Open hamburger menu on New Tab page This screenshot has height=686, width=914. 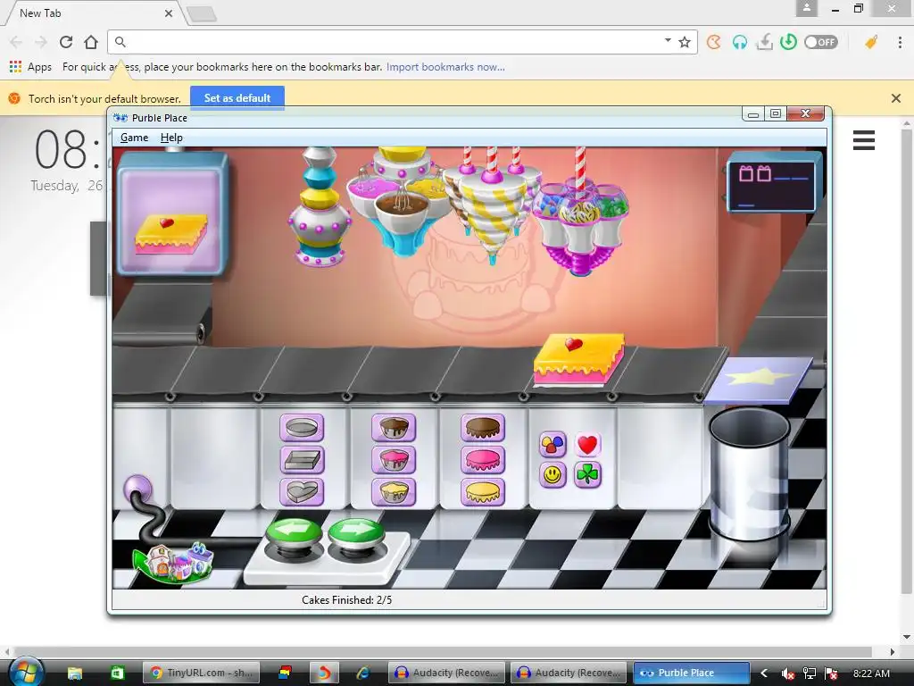(864, 140)
